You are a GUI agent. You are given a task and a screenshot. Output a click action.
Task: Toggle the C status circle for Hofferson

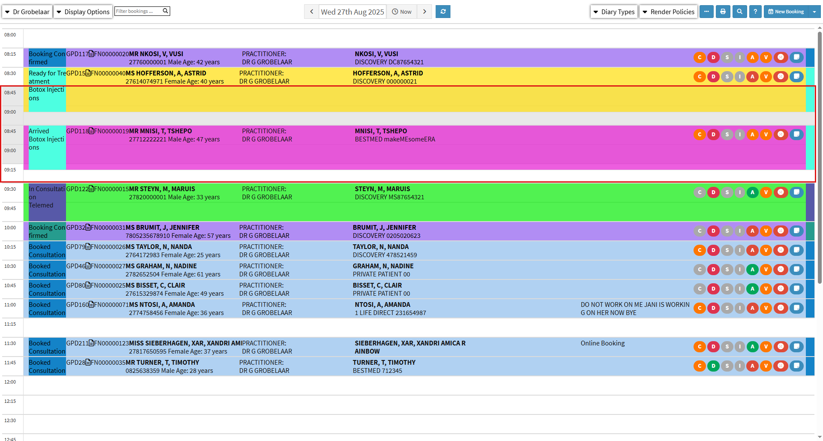point(700,77)
